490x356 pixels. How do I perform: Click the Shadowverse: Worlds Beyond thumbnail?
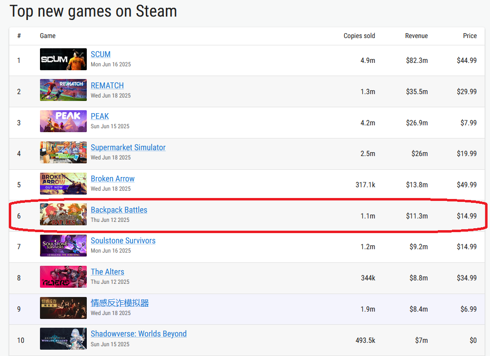tap(63, 338)
